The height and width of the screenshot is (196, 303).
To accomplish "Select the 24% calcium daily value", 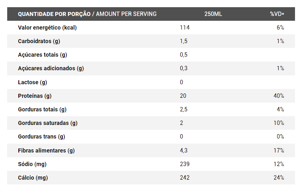I will (279, 178).
